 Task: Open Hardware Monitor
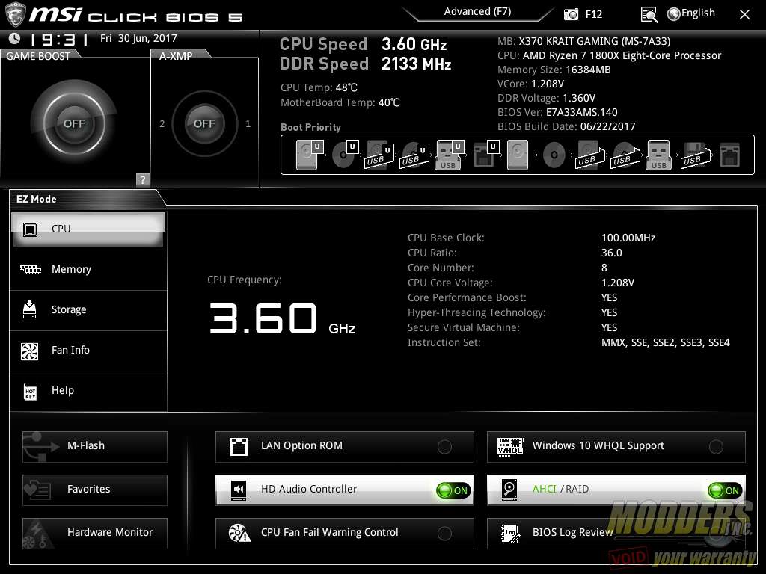95,533
